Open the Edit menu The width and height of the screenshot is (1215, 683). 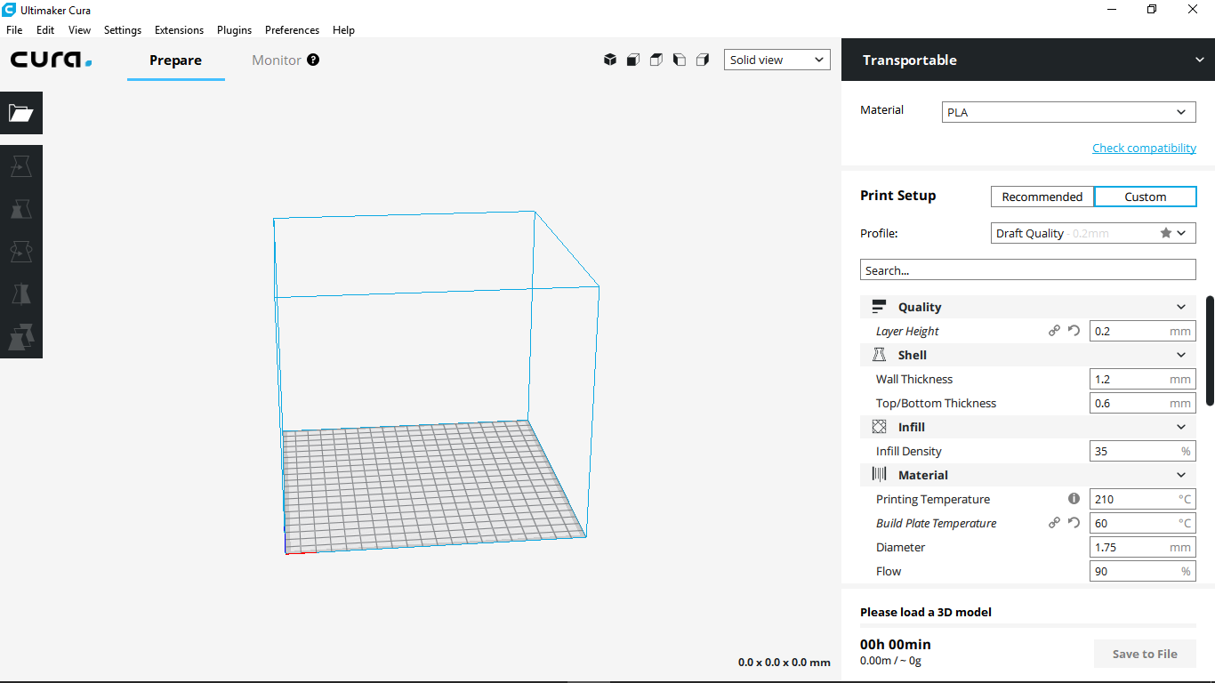(x=45, y=29)
